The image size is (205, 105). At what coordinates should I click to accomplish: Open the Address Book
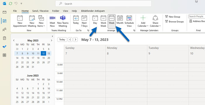(x=197, y=21)
